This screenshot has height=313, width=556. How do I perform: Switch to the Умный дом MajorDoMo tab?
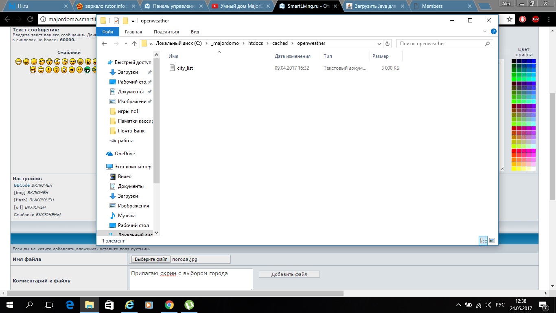(241, 6)
